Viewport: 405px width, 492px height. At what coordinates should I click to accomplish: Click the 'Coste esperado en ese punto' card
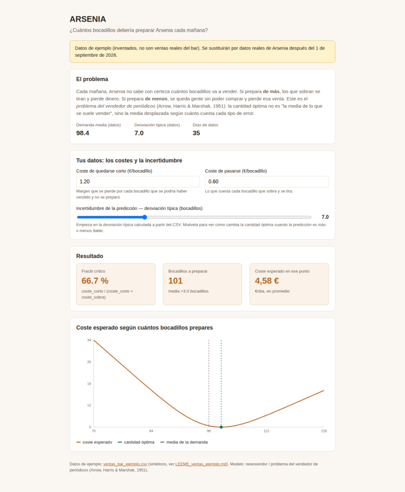(x=289, y=284)
